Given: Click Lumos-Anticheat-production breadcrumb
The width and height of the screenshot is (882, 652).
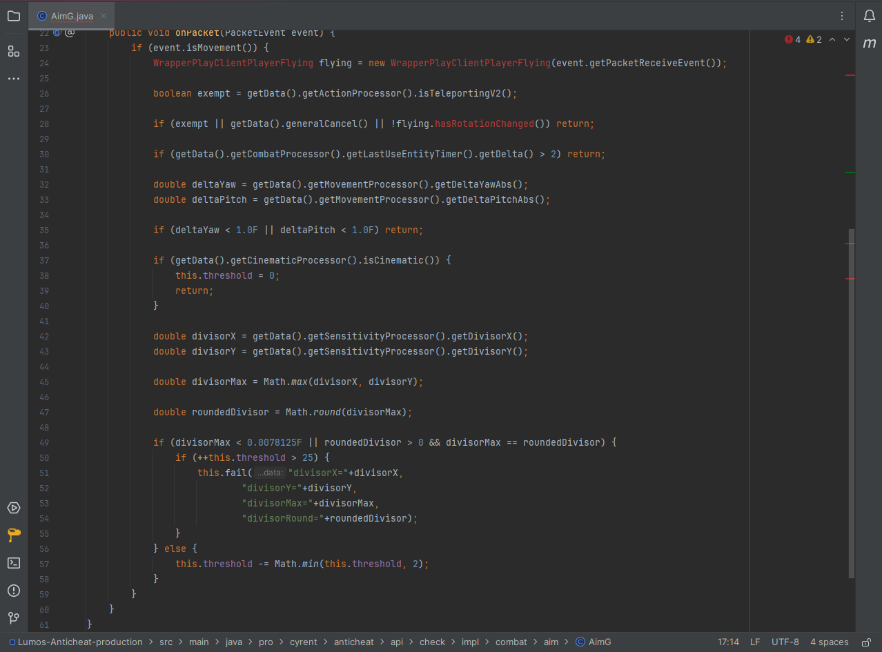Looking at the screenshot, I should 76,642.
